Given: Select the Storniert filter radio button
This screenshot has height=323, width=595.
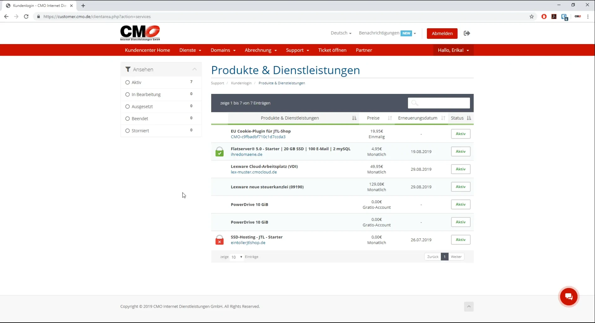Looking at the screenshot, I should point(128,131).
